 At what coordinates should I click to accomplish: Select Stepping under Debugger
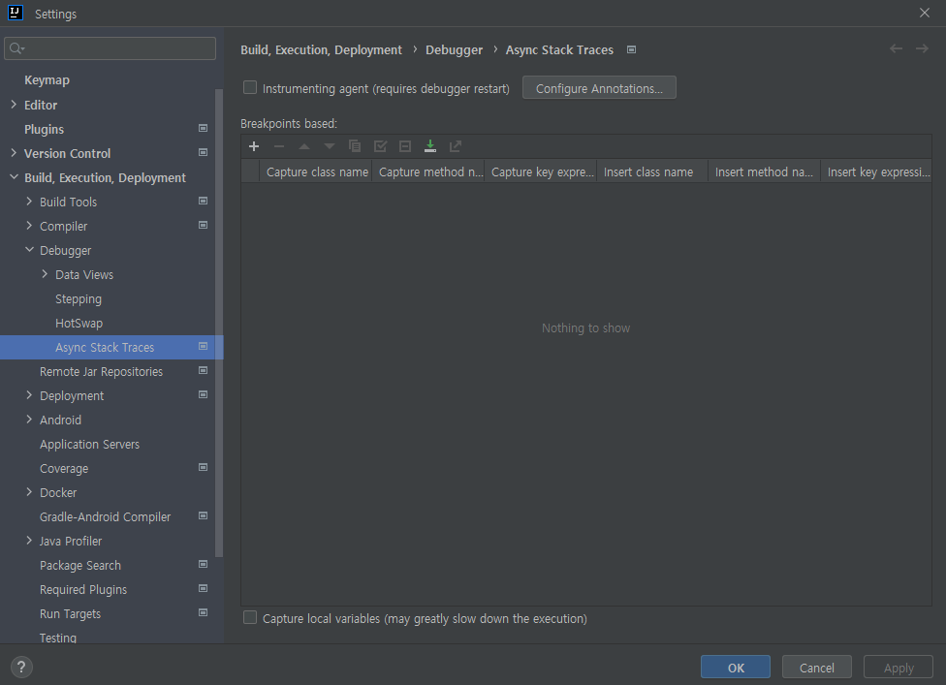(x=79, y=299)
